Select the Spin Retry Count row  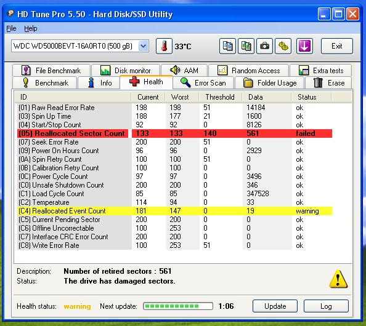tap(174, 159)
